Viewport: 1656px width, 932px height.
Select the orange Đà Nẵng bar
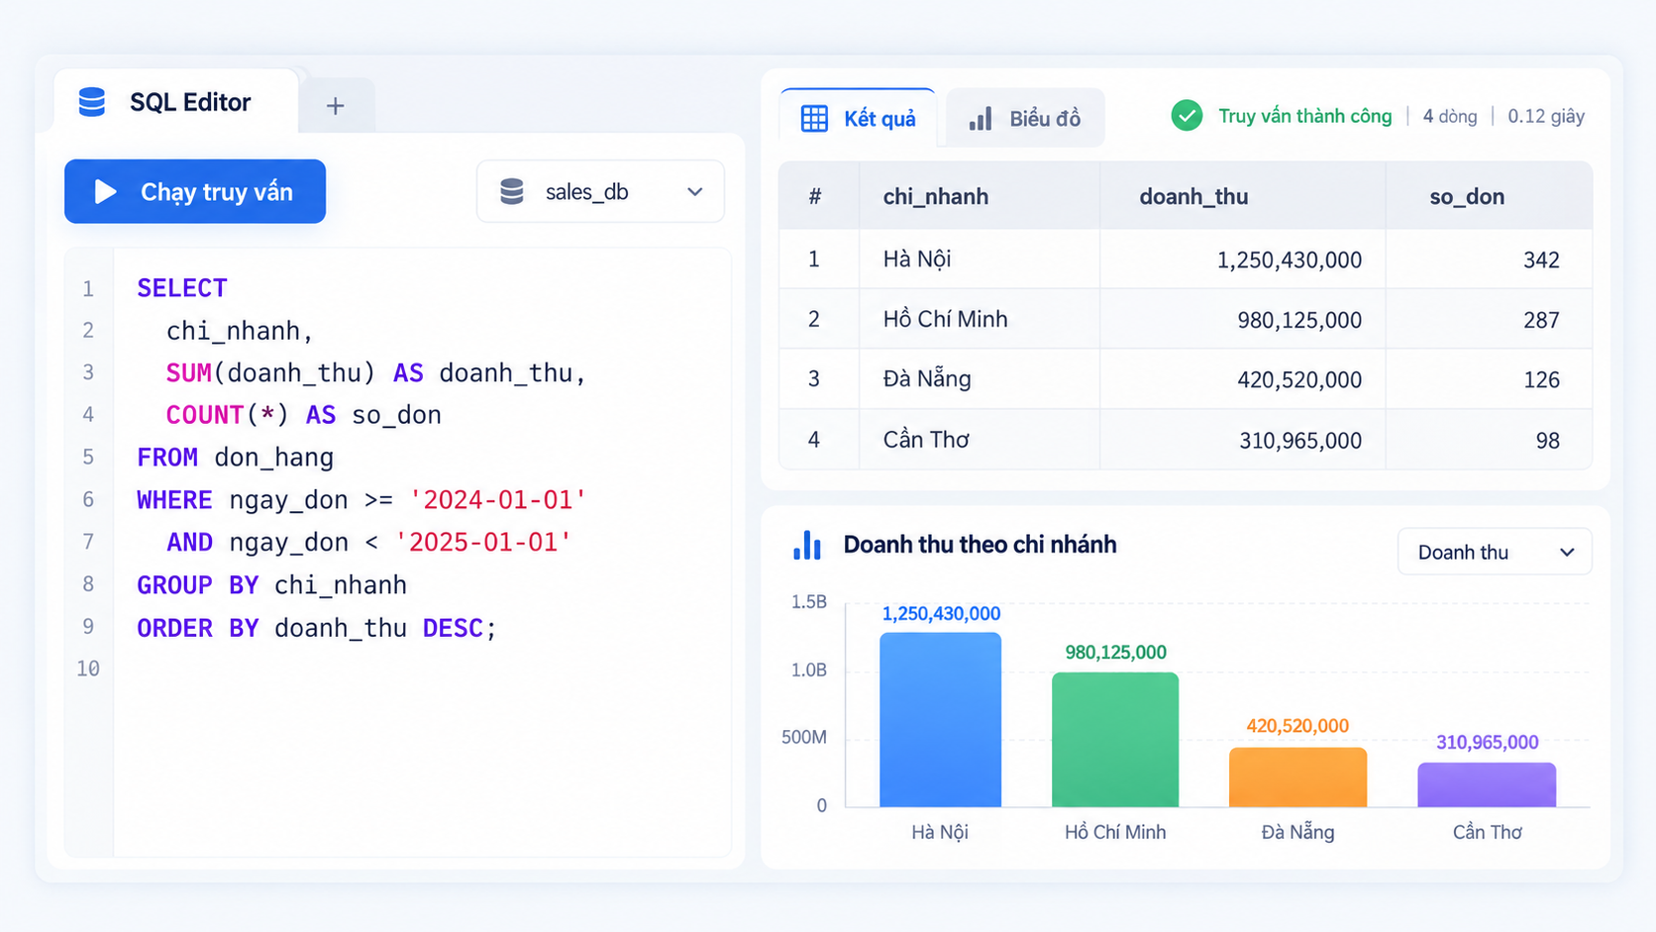1297,777
